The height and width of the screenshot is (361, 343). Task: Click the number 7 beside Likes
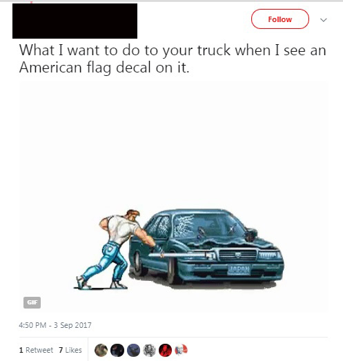61,350
